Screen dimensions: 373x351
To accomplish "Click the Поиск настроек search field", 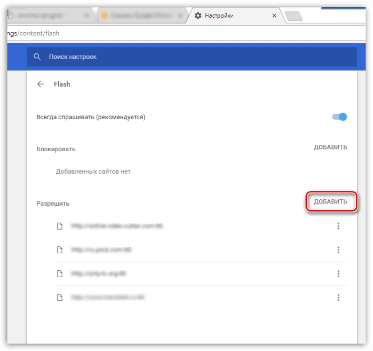I will pyautogui.click(x=192, y=57).
